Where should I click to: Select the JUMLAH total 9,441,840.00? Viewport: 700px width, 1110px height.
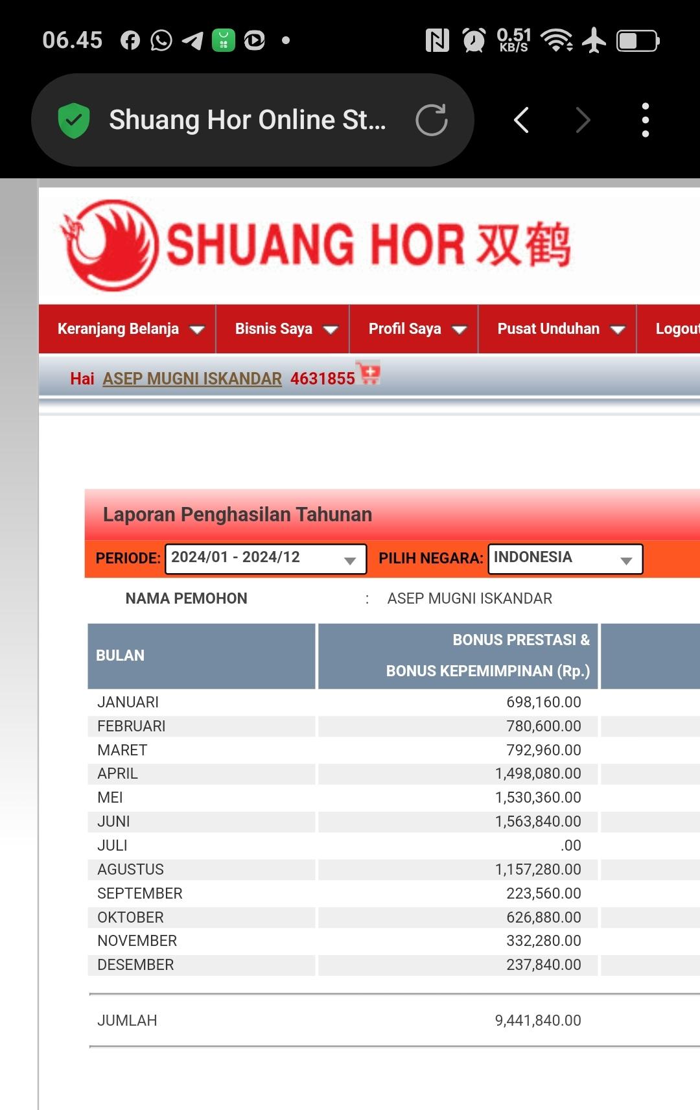pyautogui.click(x=538, y=1021)
